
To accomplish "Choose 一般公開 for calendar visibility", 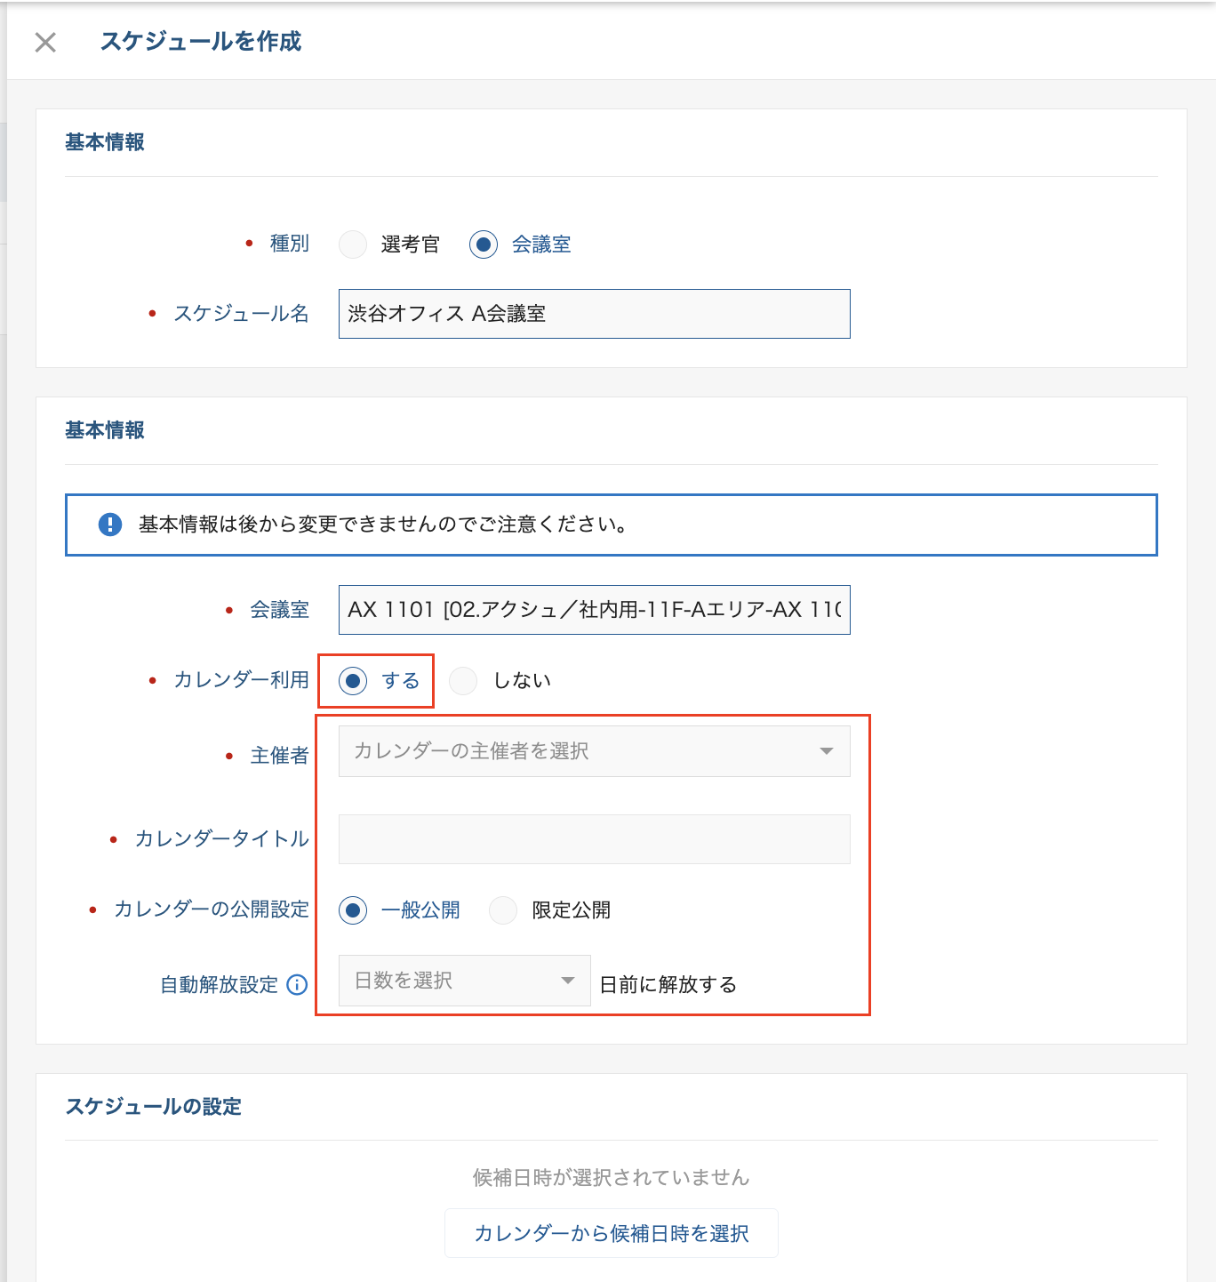I will pos(353,910).
